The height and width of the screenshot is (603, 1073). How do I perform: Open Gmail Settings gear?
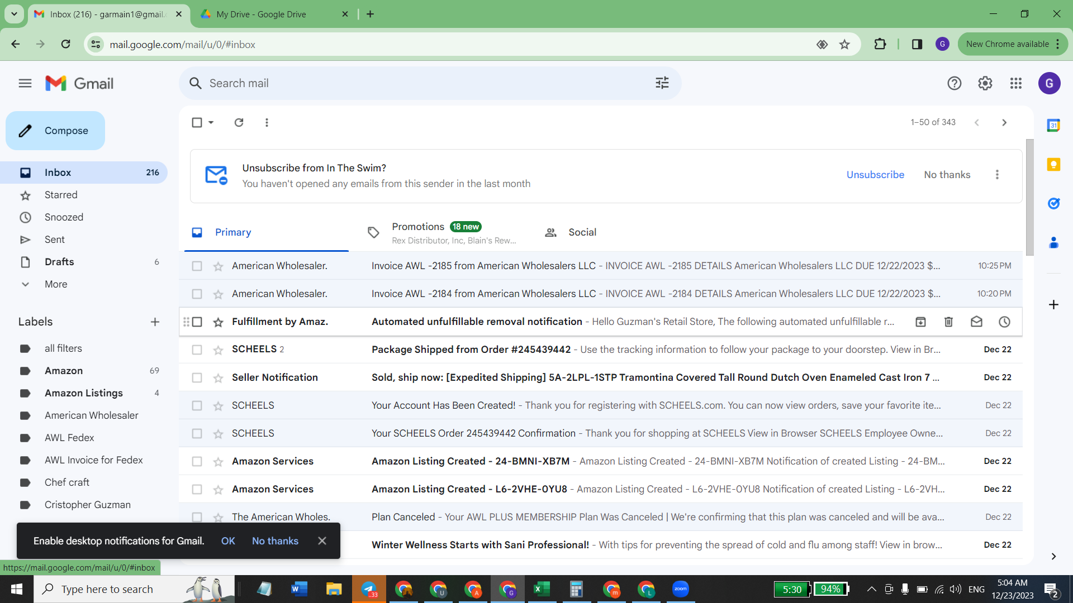985,84
